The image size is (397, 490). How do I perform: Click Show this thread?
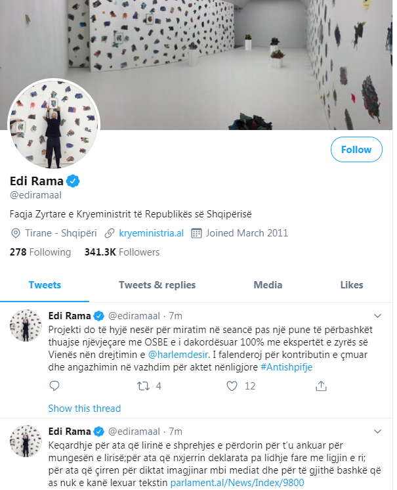[85, 409]
